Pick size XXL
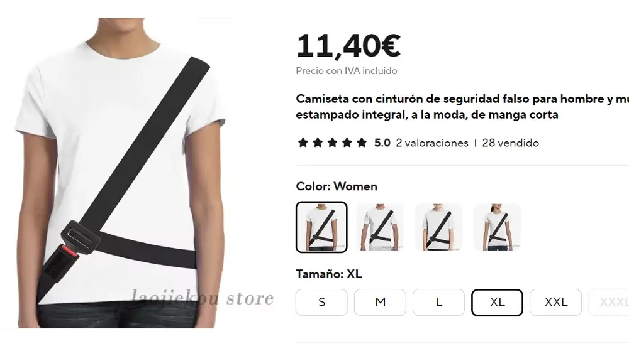Viewport: 629px width, 356px height. coord(555,303)
